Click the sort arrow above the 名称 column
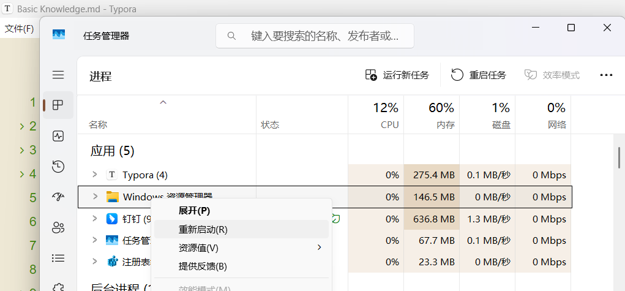 pos(163,102)
